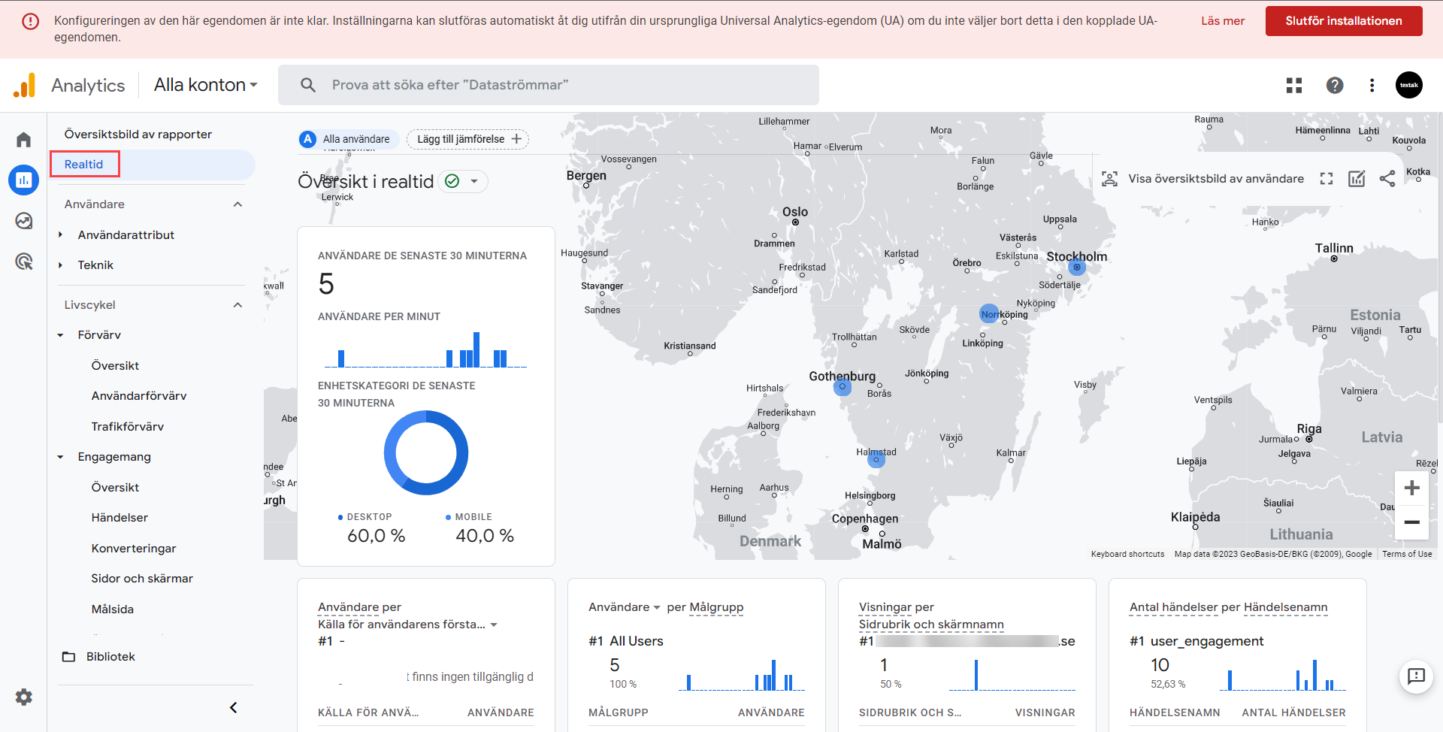Click the share icon above the map
1443x732 pixels.
1387,179
